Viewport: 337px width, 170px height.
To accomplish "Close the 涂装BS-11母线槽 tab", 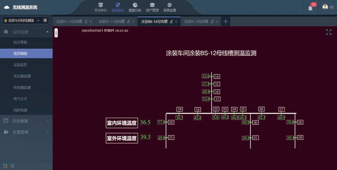I will [x=133, y=21].
